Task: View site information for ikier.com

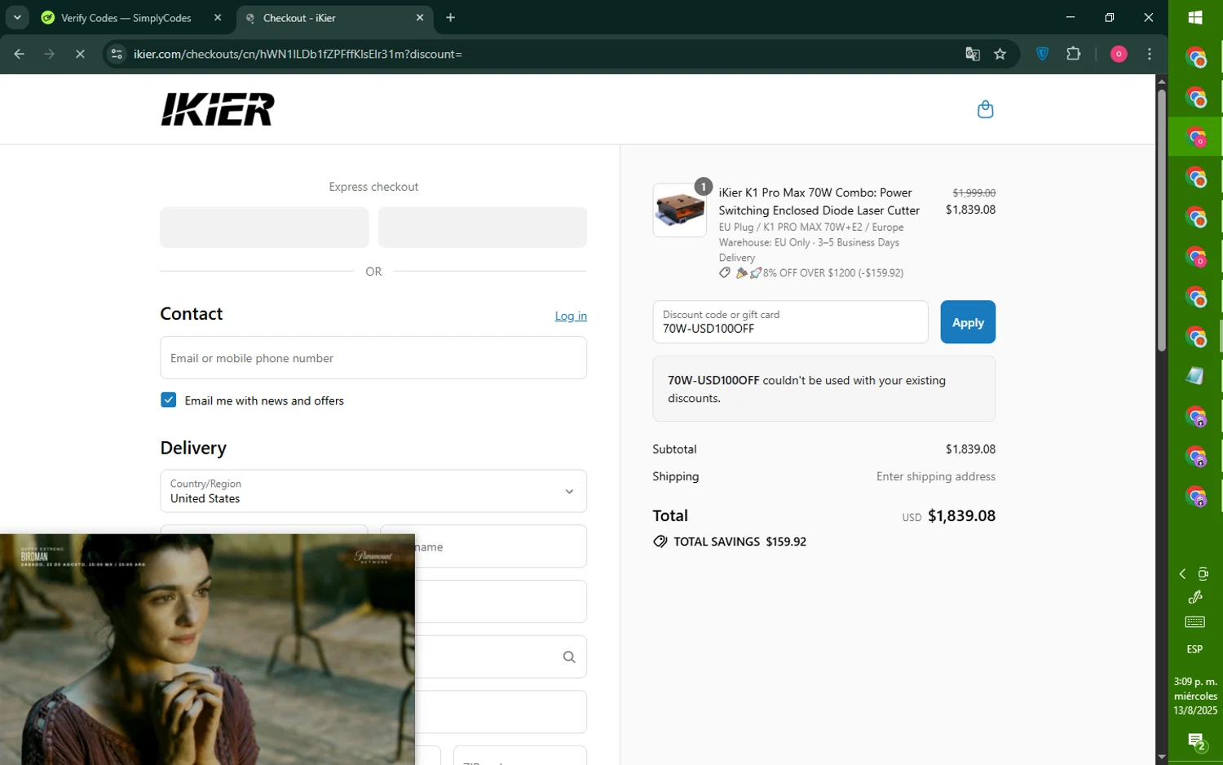Action: (x=117, y=54)
